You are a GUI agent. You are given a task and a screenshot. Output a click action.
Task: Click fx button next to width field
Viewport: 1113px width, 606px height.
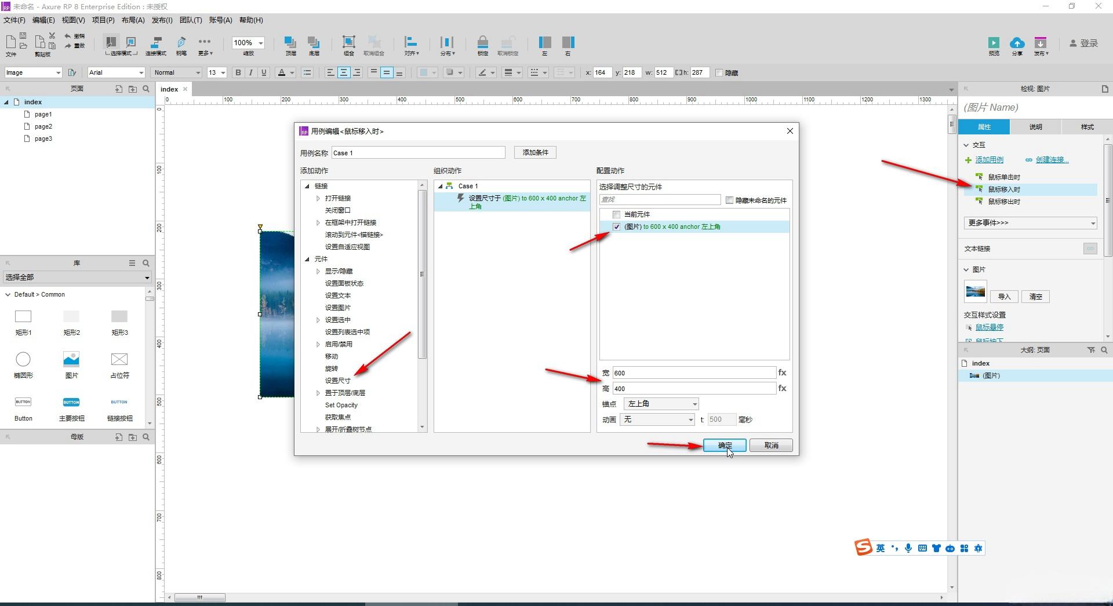click(782, 373)
